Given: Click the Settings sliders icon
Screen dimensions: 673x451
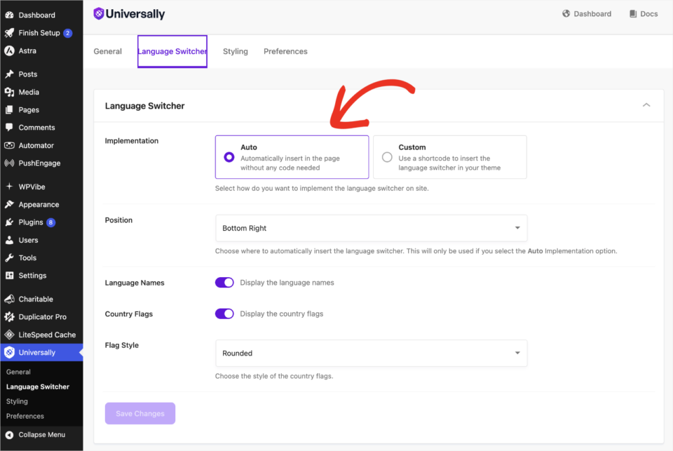Looking at the screenshot, I should pos(9,276).
